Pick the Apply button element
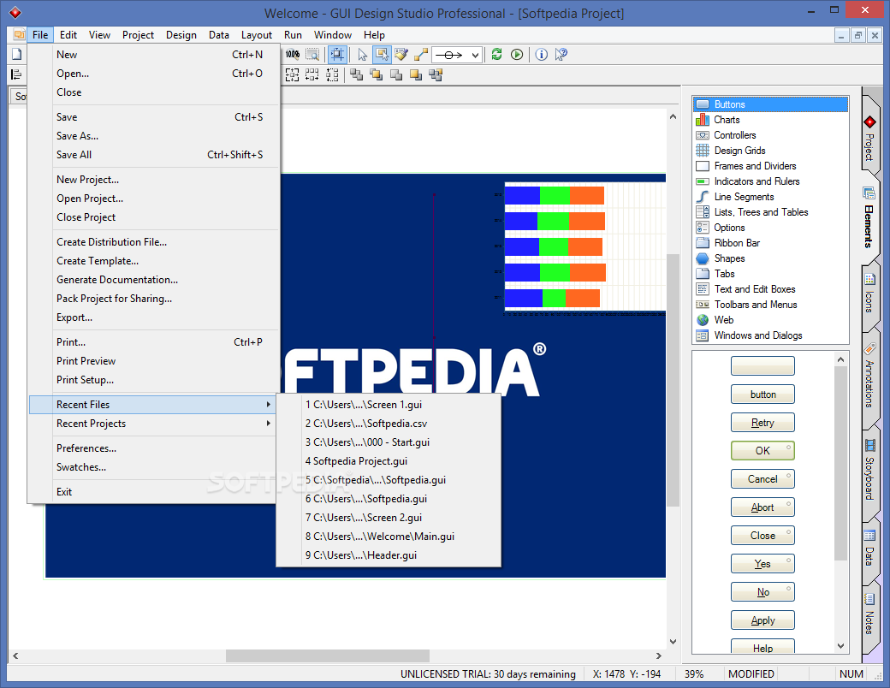890x688 pixels. (x=762, y=620)
